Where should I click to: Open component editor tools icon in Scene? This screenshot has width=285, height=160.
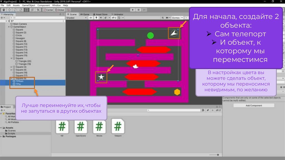[163, 18]
